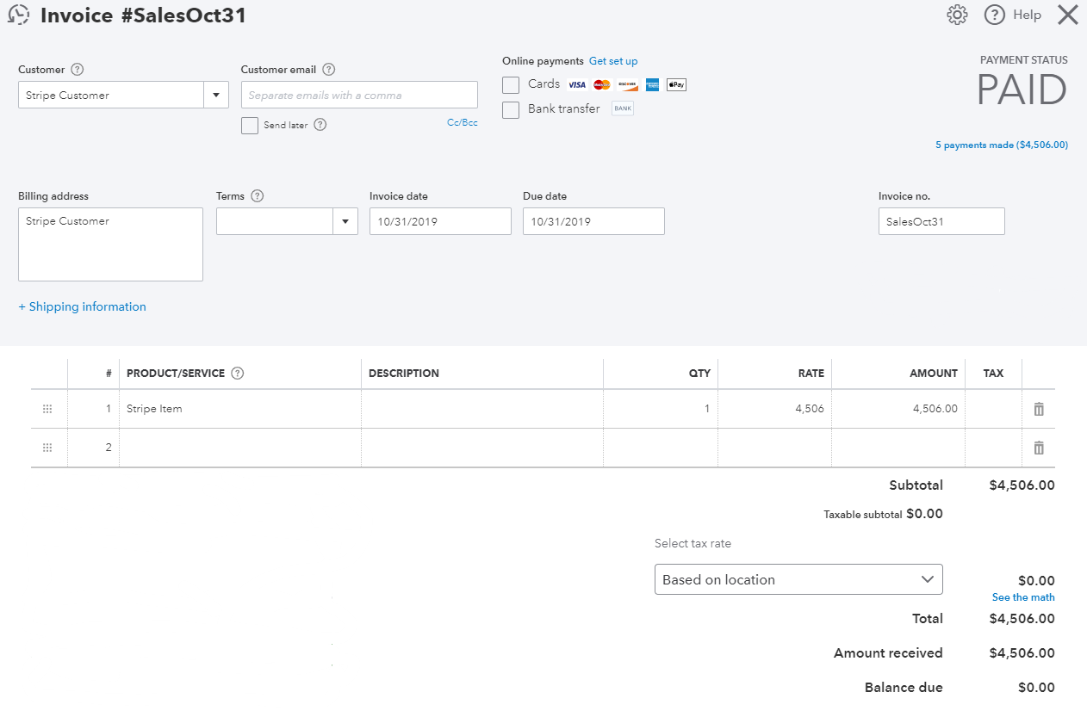Click the Invoice date field

[440, 221]
